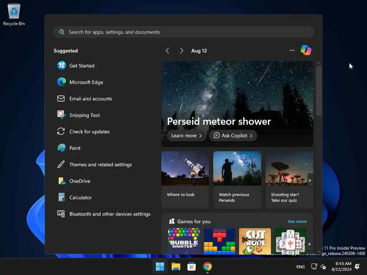Click the Windows Start button
The height and width of the screenshot is (275, 367).
coord(160,266)
